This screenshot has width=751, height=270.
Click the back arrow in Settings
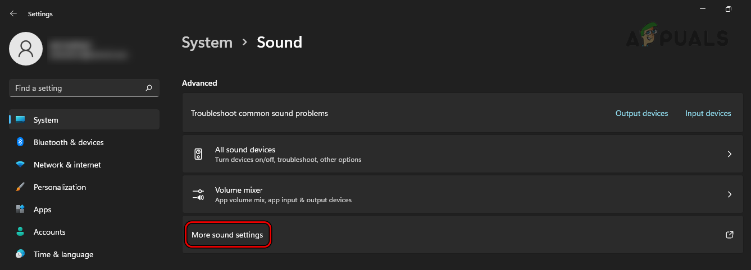13,13
